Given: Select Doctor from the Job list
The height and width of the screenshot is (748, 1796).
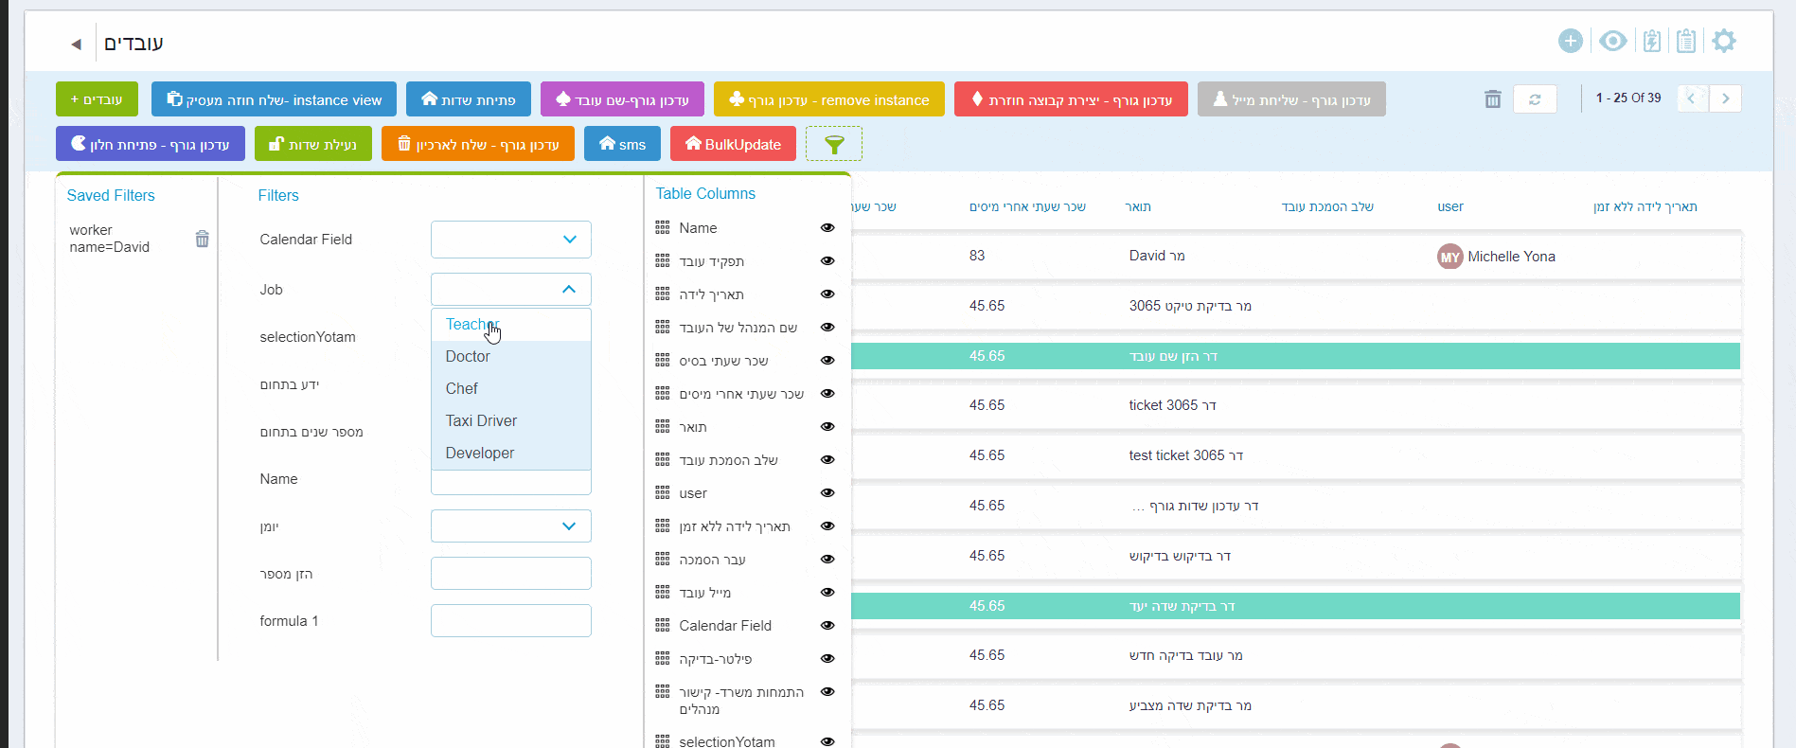Looking at the screenshot, I should point(468,356).
